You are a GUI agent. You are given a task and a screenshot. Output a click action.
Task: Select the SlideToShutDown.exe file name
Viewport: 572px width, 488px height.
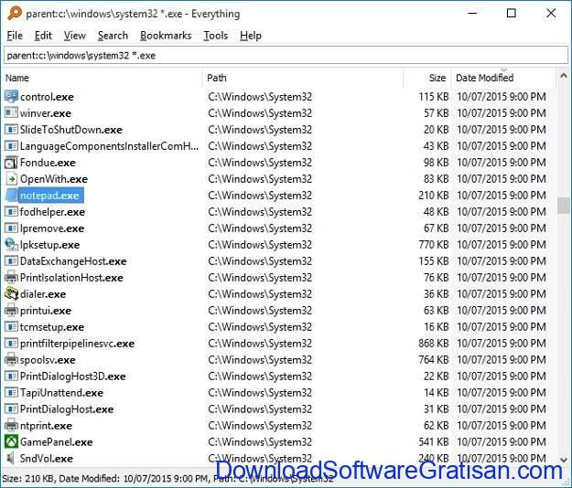(x=71, y=130)
